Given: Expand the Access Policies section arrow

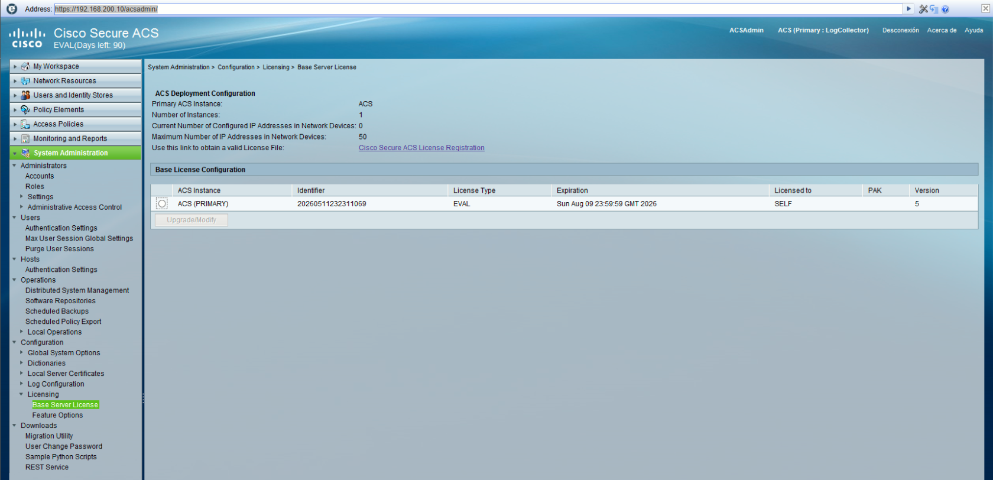Looking at the screenshot, I should point(15,124).
